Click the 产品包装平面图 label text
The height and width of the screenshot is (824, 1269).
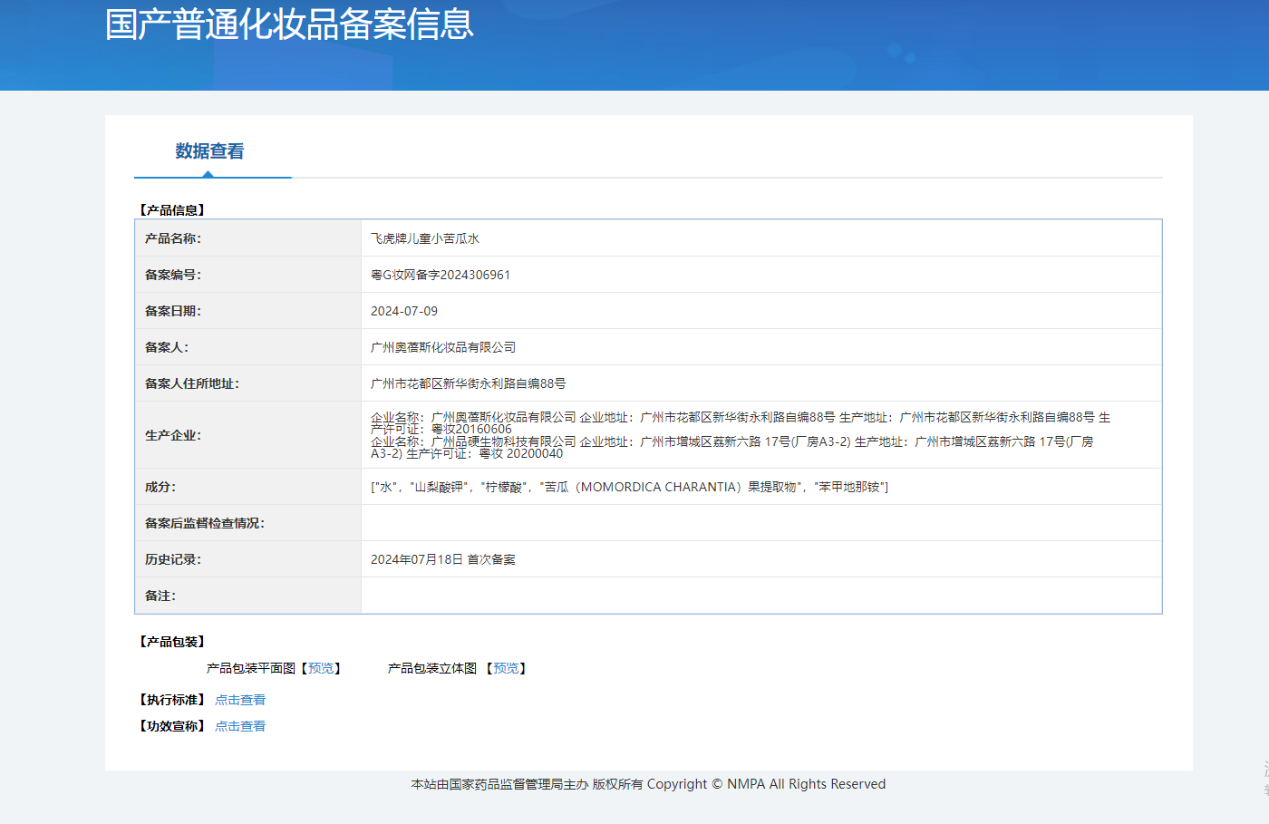pos(251,668)
